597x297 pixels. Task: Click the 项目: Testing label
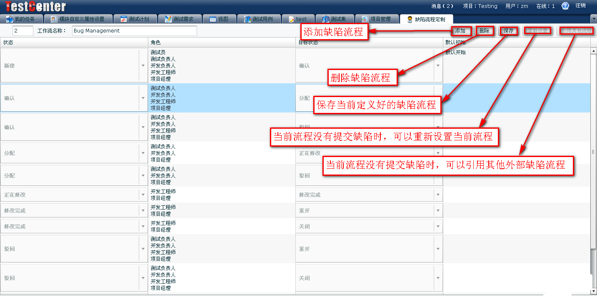pos(480,6)
